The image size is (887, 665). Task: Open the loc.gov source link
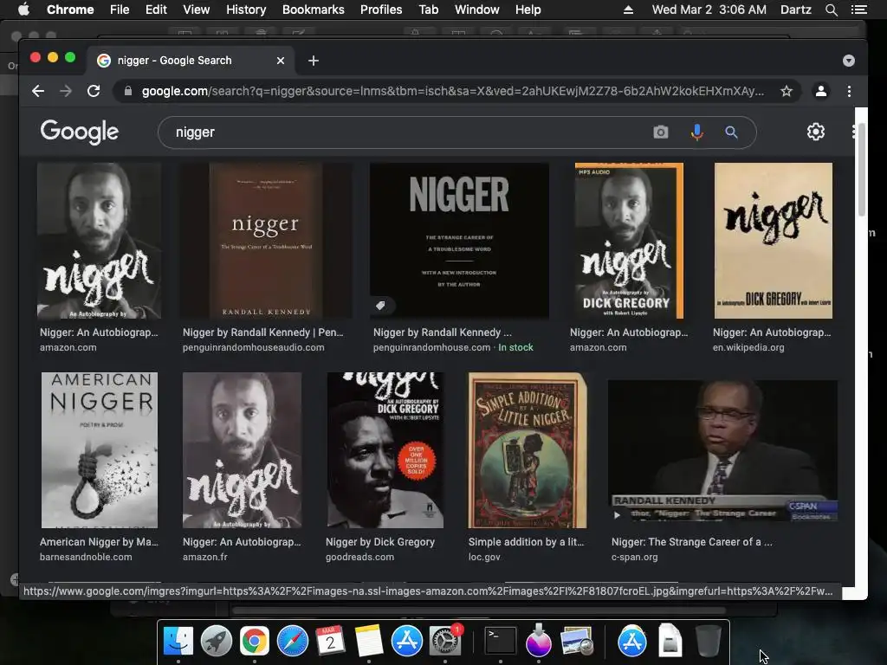coord(484,557)
